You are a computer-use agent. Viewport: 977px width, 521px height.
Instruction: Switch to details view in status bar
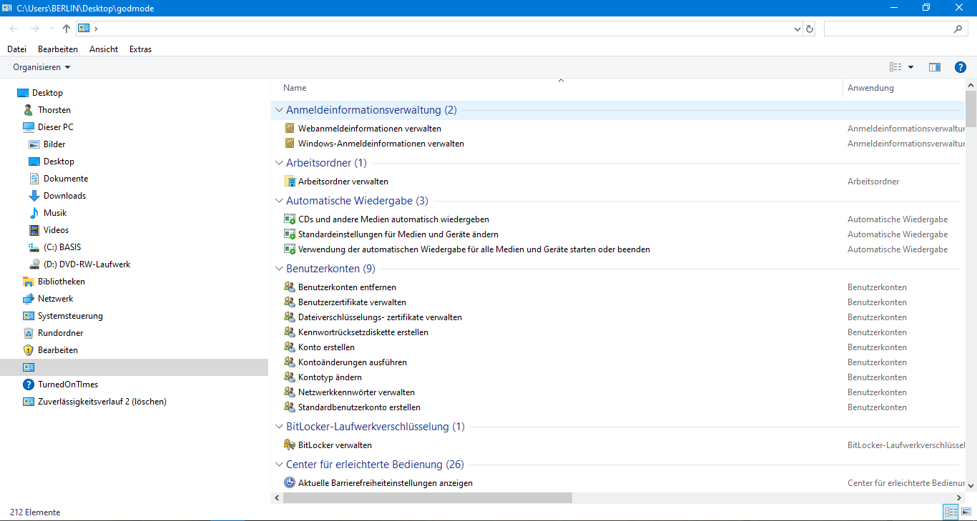point(951,512)
